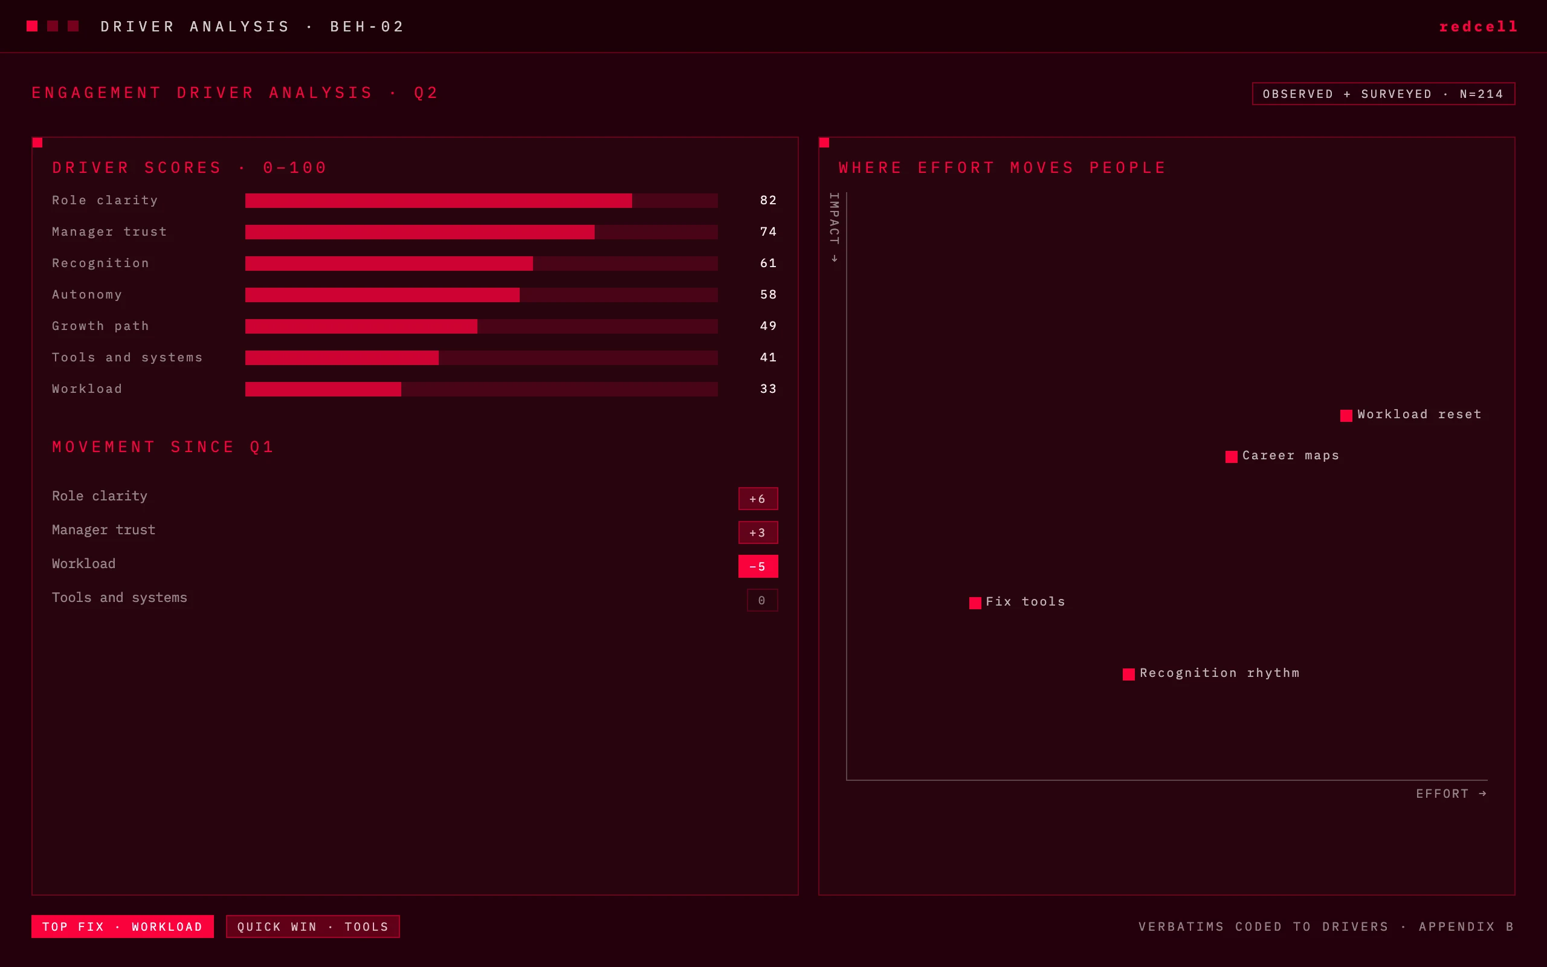Click the Growth path score value 49
Image resolution: width=1547 pixels, height=967 pixels.
click(x=769, y=326)
